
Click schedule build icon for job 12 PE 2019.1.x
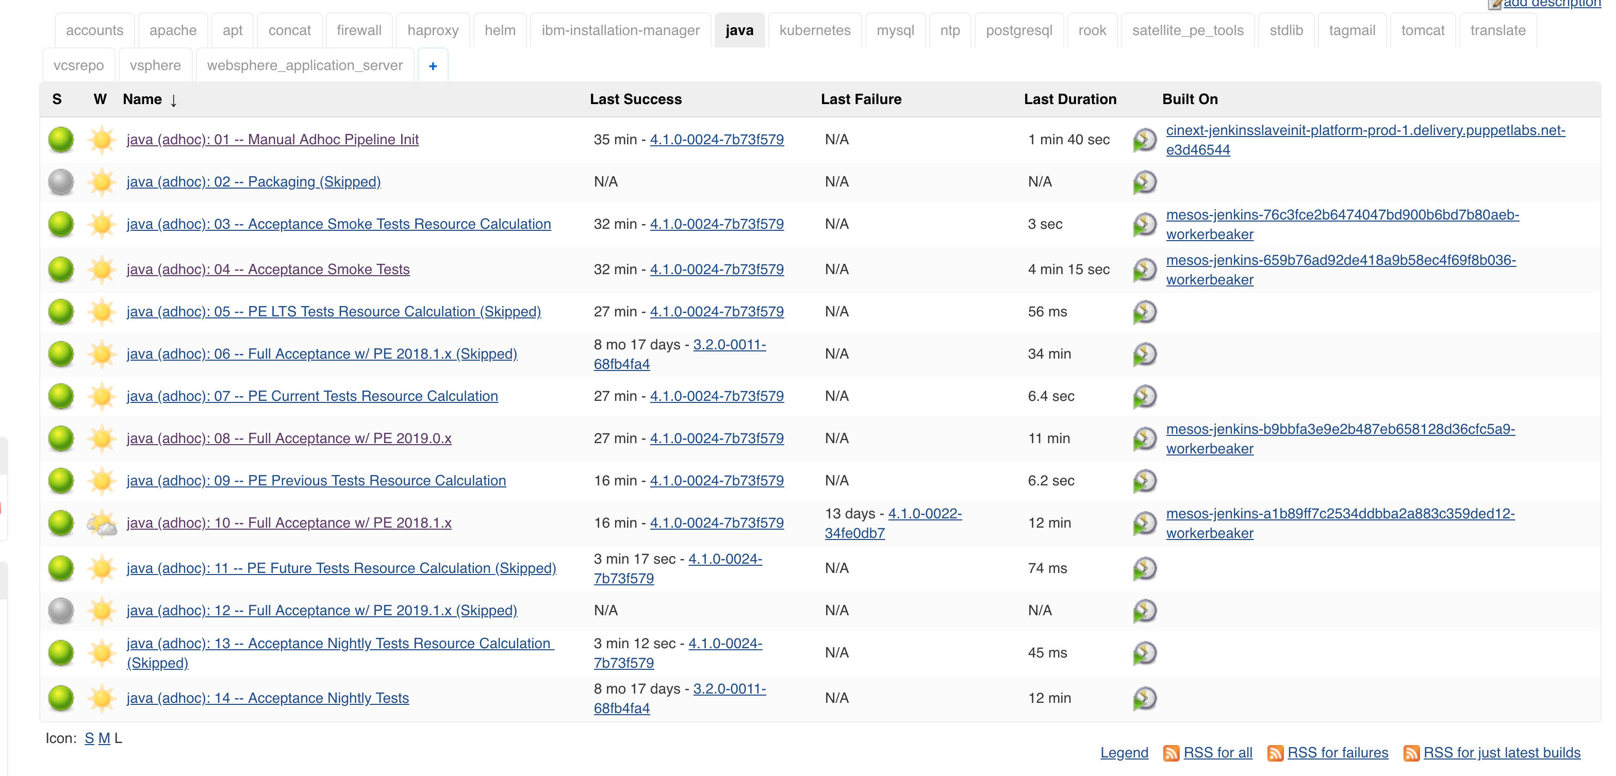pyautogui.click(x=1144, y=611)
